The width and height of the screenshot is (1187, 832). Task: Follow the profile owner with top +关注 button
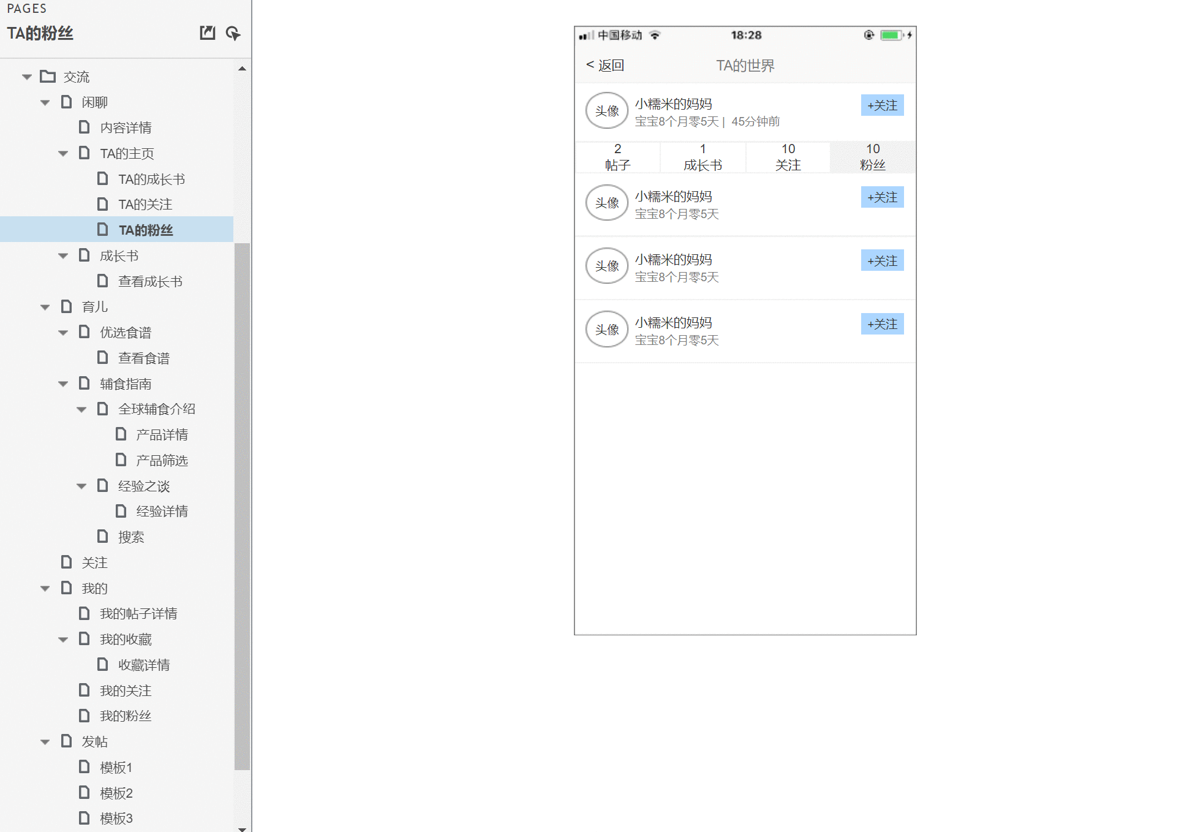click(882, 105)
